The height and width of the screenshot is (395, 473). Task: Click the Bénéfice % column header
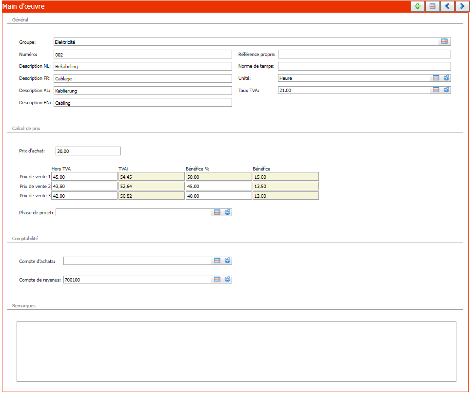tap(197, 169)
